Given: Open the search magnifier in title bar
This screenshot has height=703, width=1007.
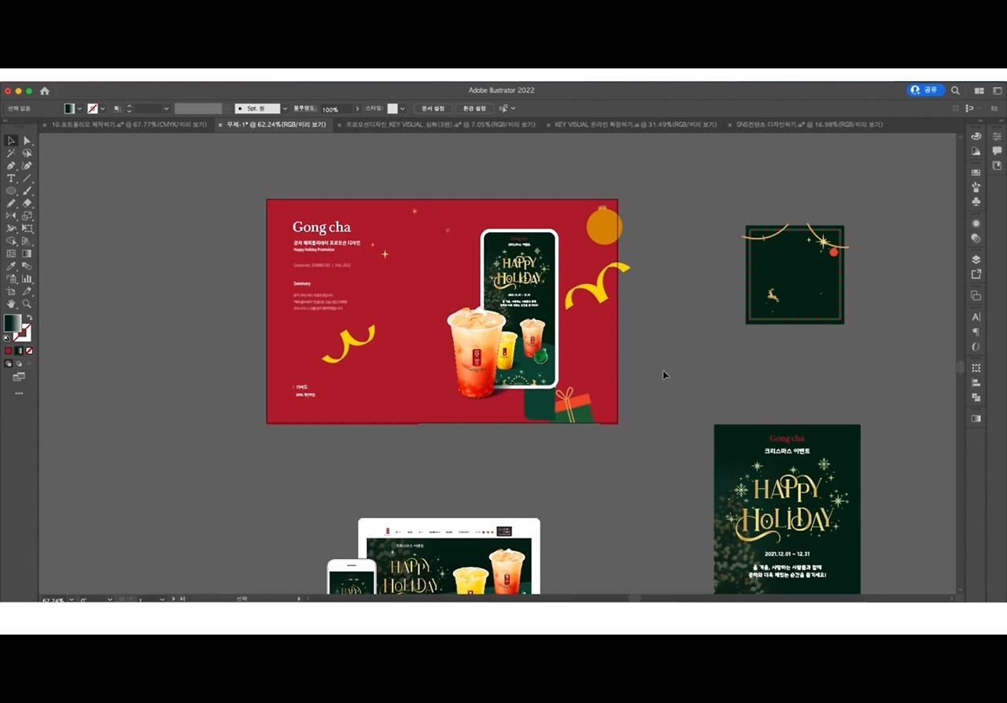Looking at the screenshot, I should coord(955,90).
